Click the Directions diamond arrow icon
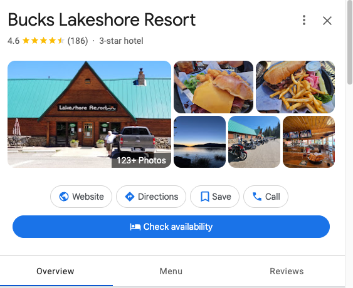353x288 pixels. (130, 197)
